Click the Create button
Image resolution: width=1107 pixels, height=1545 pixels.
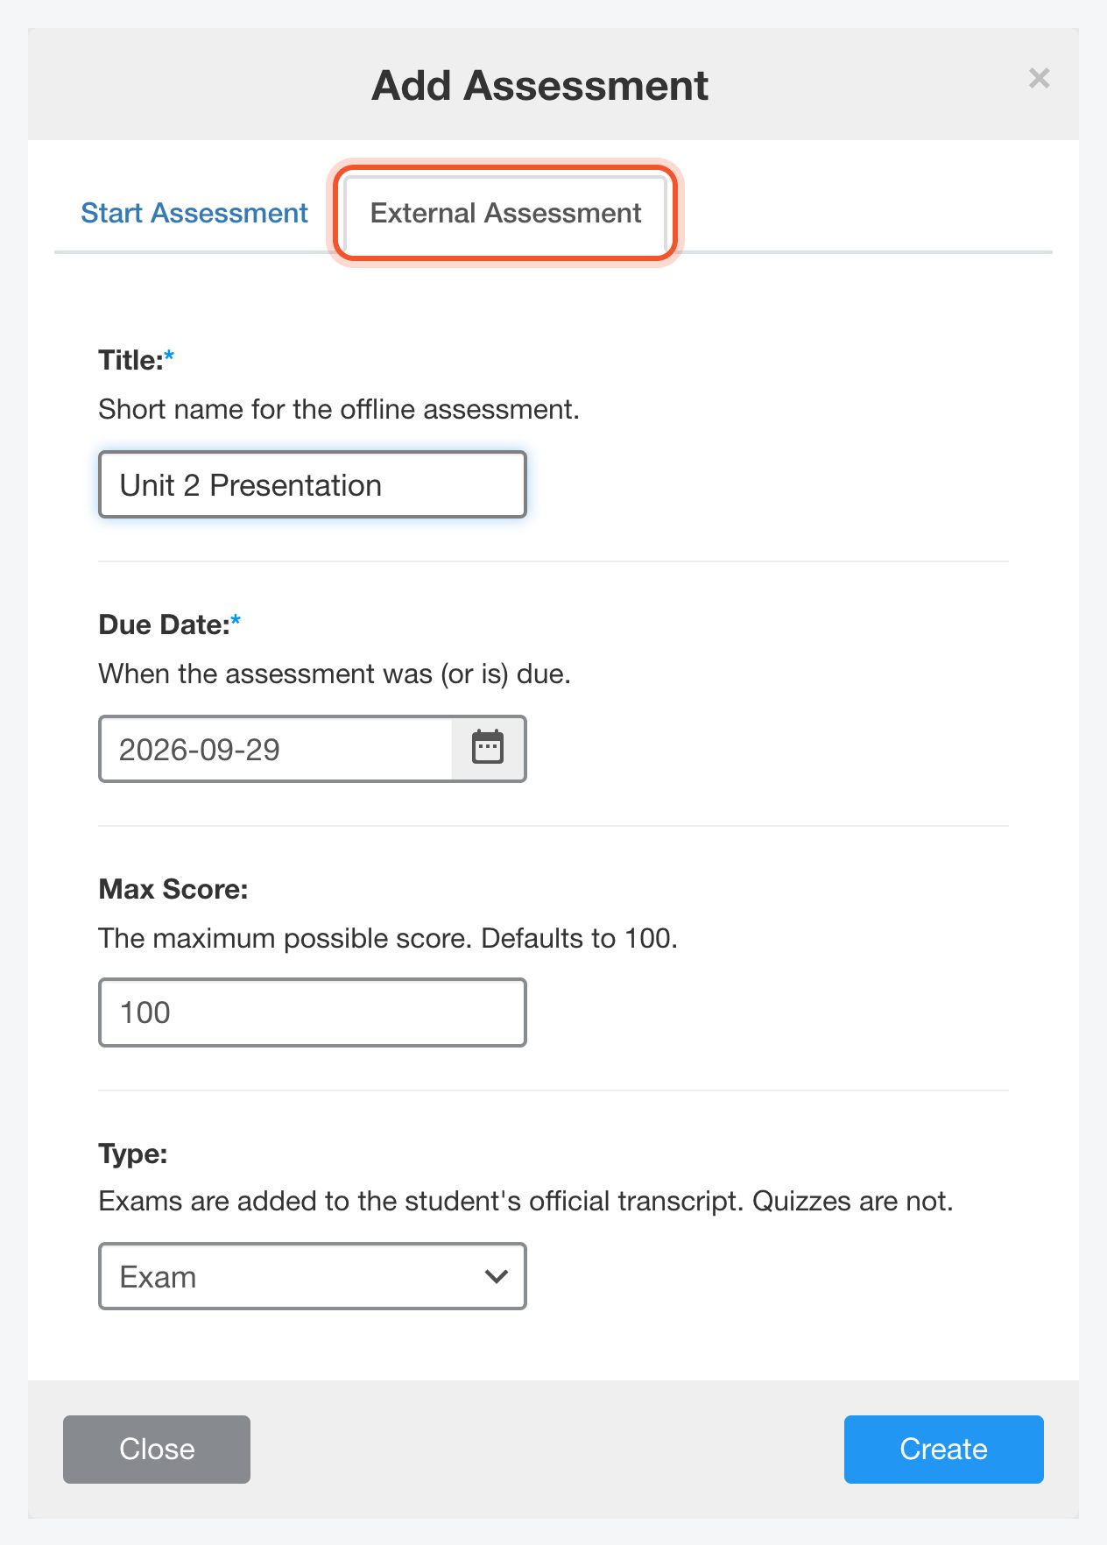(943, 1449)
